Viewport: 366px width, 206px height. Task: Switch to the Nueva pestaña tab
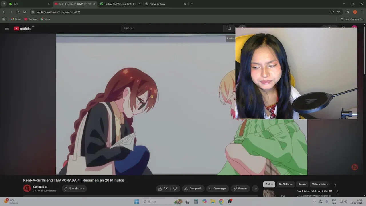pos(165,4)
